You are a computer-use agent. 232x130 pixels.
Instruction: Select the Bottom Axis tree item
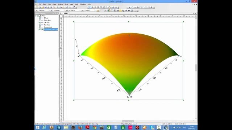pos(48,27)
